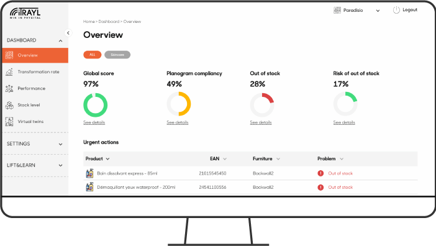Image resolution: width=436 pixels, height=246 pixels.
Task: Click the EAN value 24541100556
Action: 212,187
